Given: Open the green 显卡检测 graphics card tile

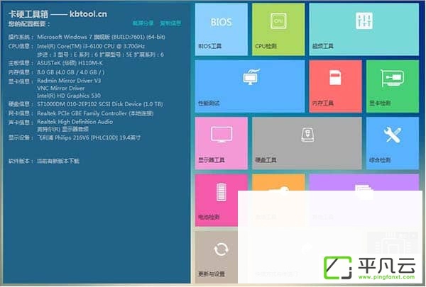Looking at the screenshot, I should 393,86.
